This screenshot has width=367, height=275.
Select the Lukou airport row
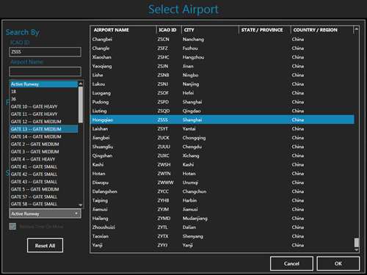click(222, 84)
